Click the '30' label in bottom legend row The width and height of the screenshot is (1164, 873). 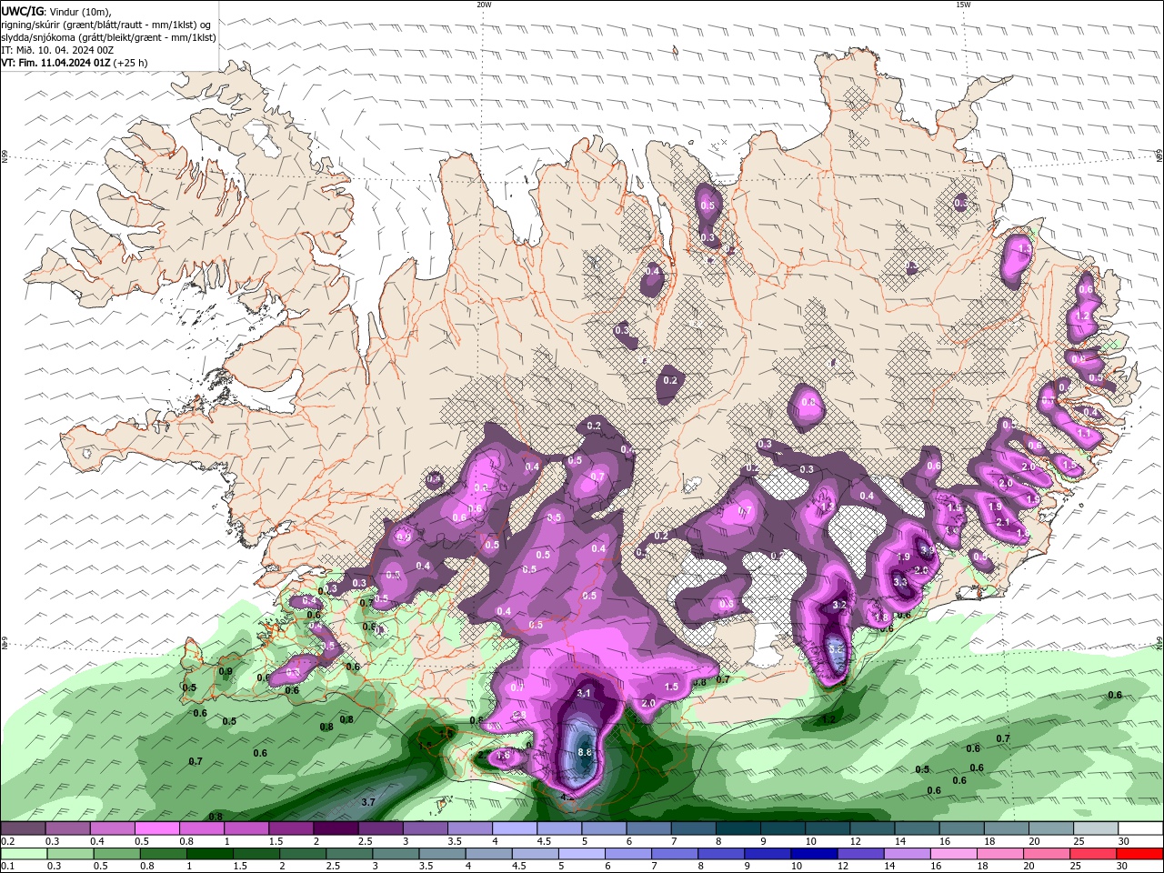[1123, 867]
